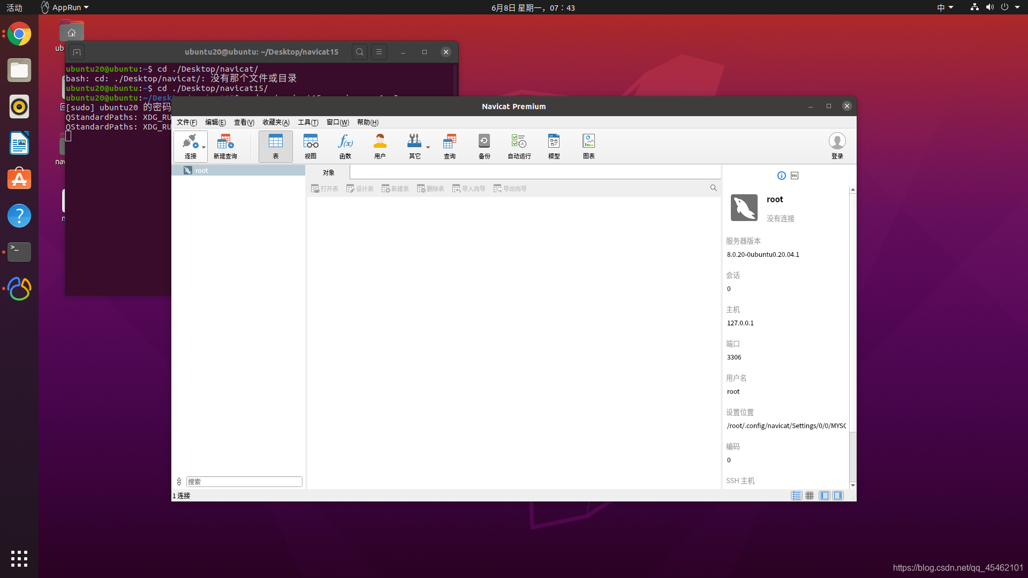The width and height of the screenshot is (1028, 578).
Task: Open the AppRun application menu in top bar
Action: click(x=65, y=7)
